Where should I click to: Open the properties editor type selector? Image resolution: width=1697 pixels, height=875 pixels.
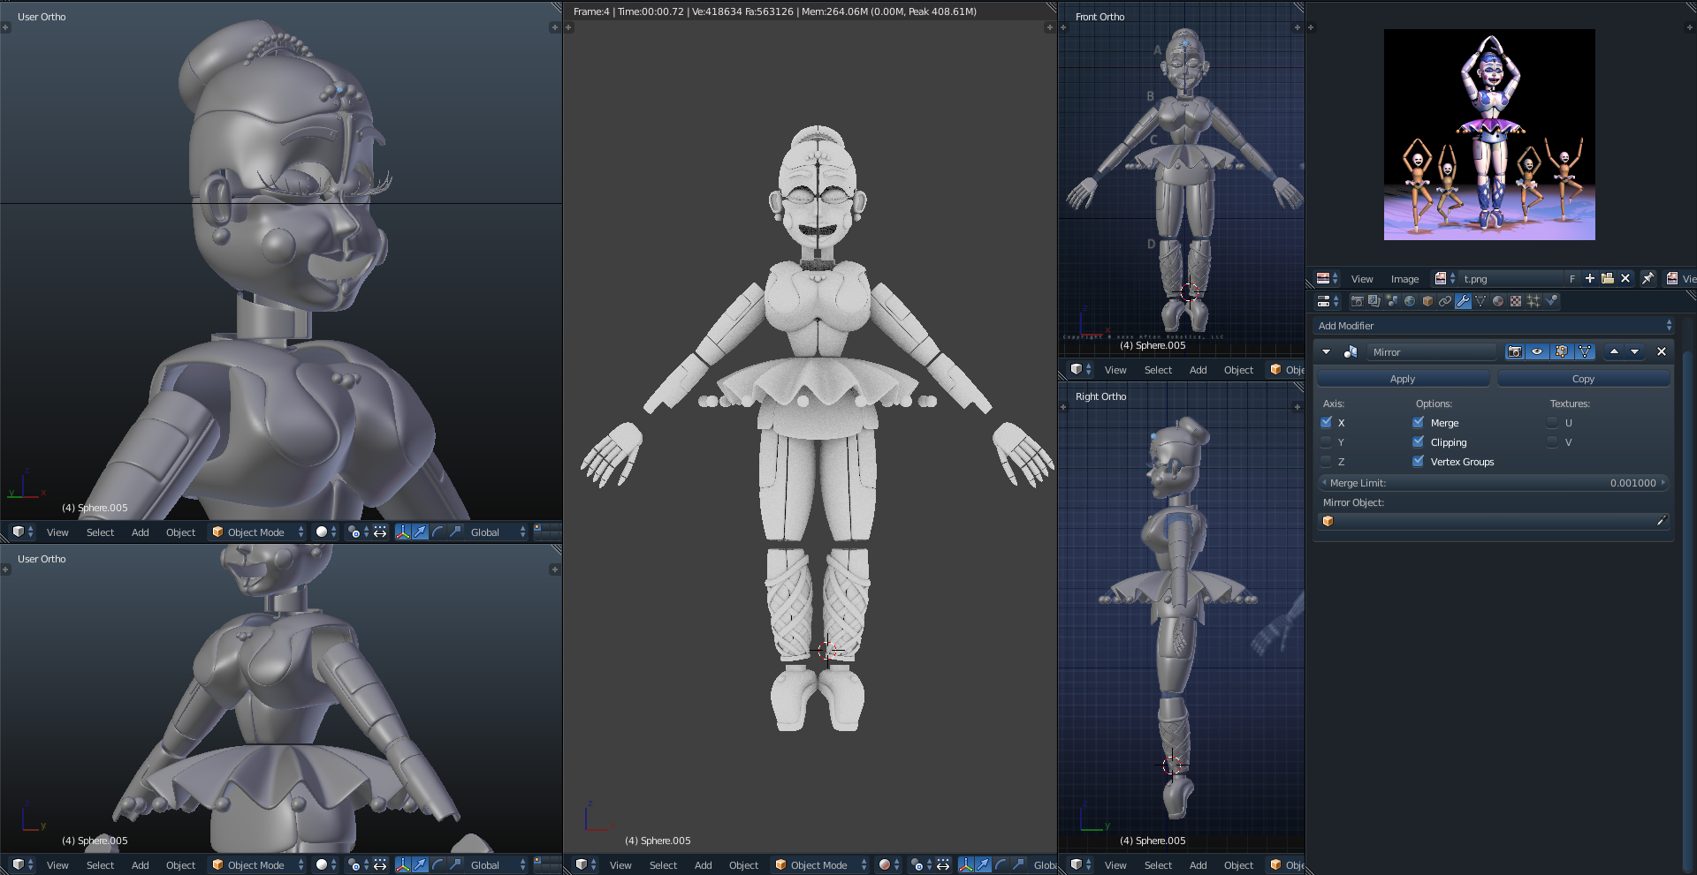[x=1328, y=301]
